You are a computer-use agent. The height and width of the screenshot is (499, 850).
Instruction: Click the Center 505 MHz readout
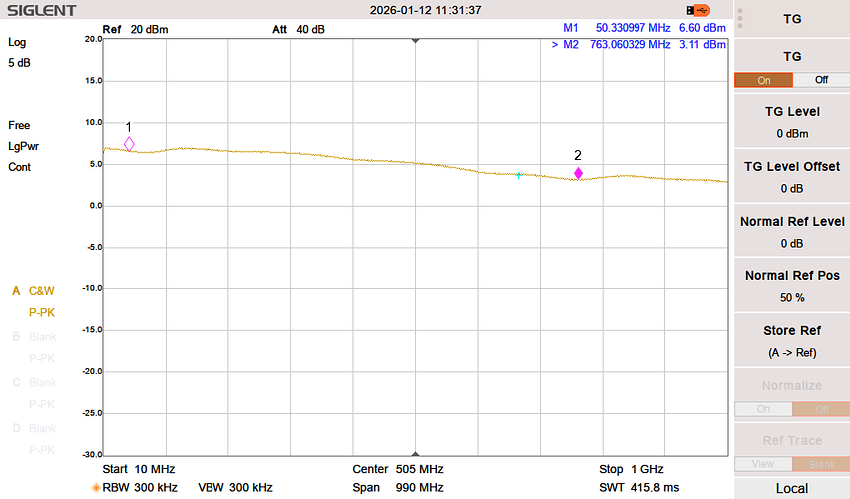click(398, 469)
